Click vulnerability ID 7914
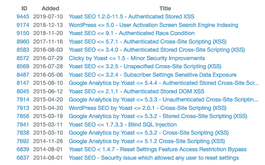Screen dimensions: 265x165 coord(23,100)
